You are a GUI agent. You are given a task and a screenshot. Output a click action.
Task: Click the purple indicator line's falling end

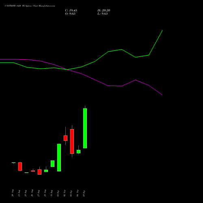click(162, 95)
